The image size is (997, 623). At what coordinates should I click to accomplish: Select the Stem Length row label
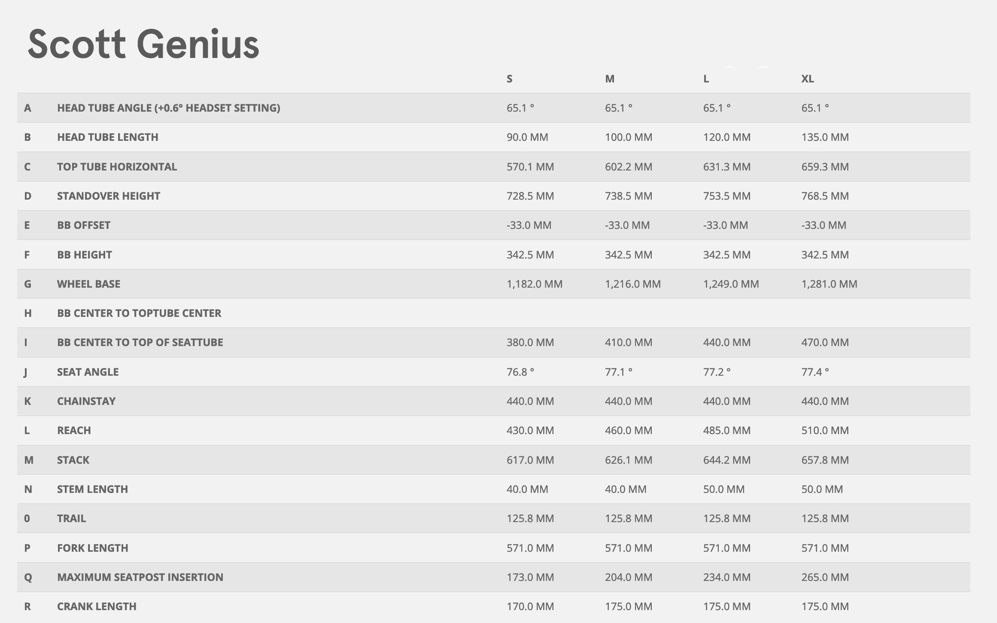[93, 489]
